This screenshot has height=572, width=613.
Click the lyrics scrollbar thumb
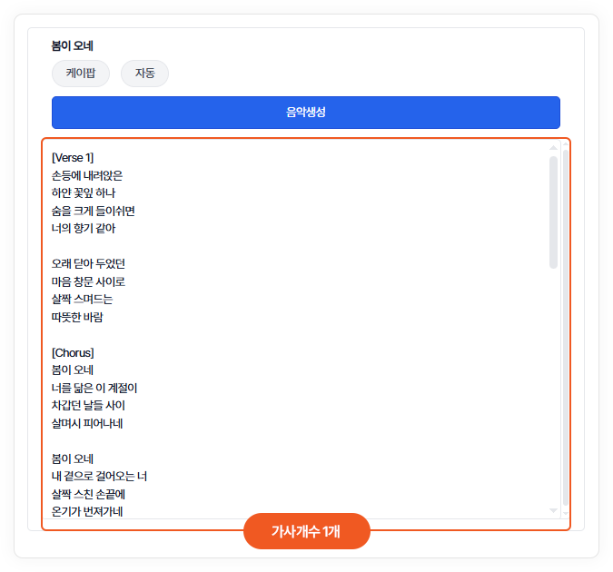[553, 211]
